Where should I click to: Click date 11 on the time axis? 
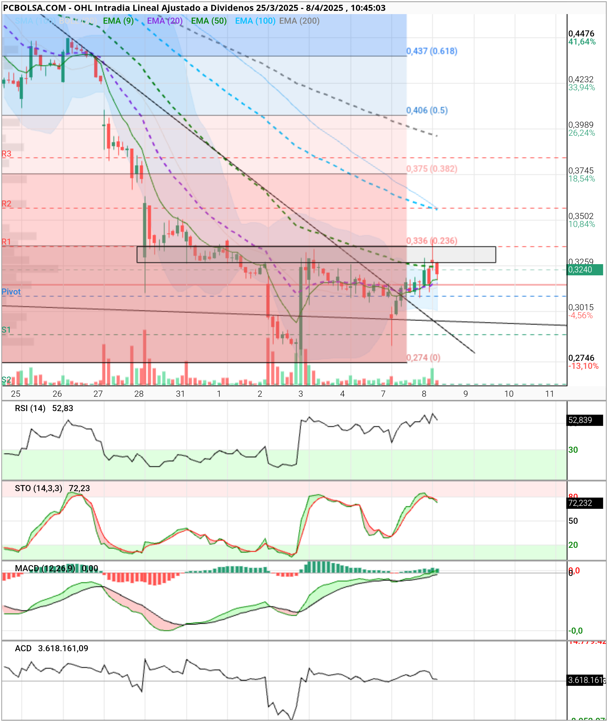click(550, 394)
